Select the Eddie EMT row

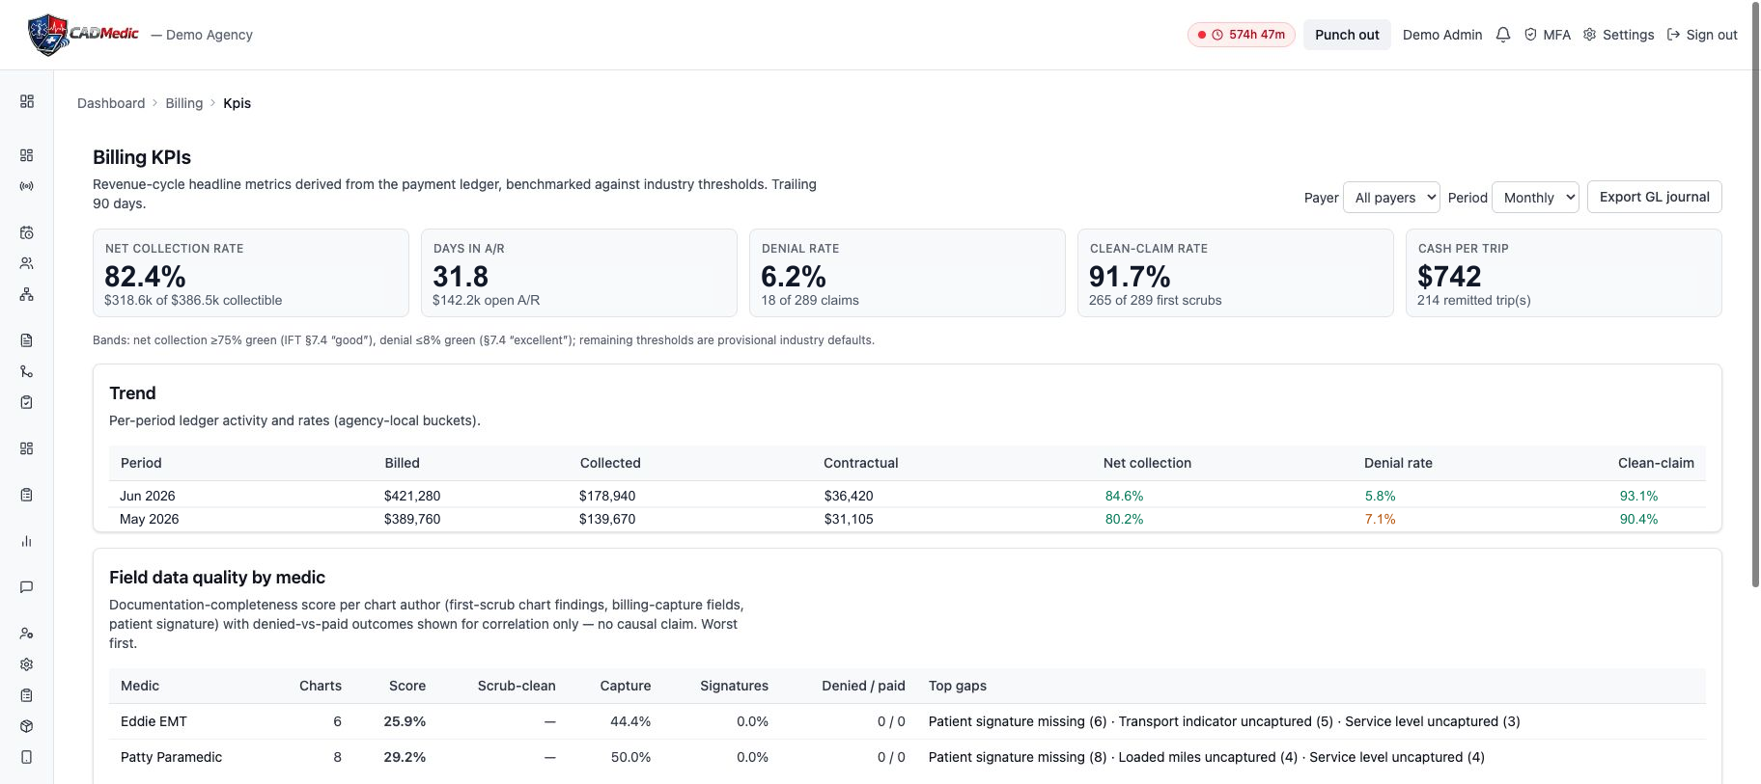click(x=908, y=721)
